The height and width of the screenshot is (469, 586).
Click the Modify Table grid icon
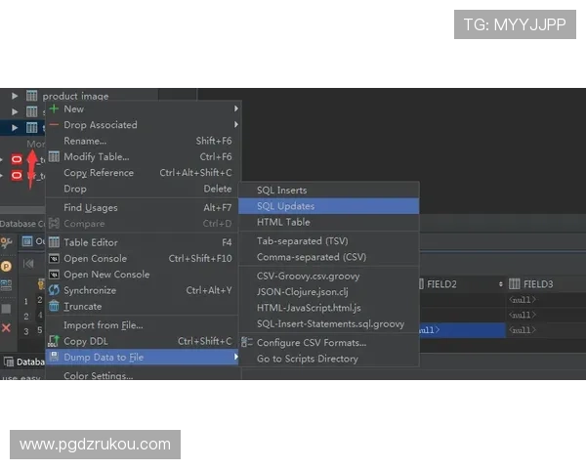[55, 156]
